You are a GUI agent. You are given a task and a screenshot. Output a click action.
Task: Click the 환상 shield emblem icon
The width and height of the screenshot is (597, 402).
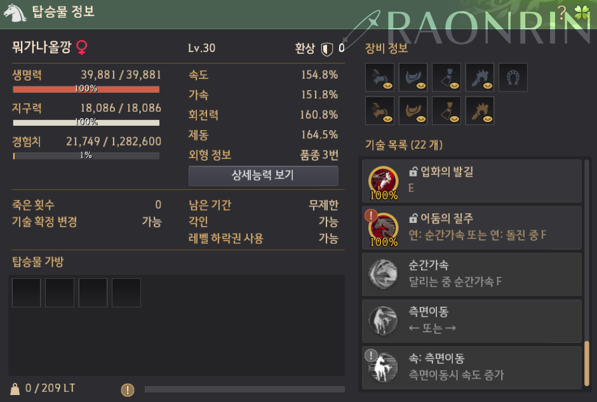point(326,49)
